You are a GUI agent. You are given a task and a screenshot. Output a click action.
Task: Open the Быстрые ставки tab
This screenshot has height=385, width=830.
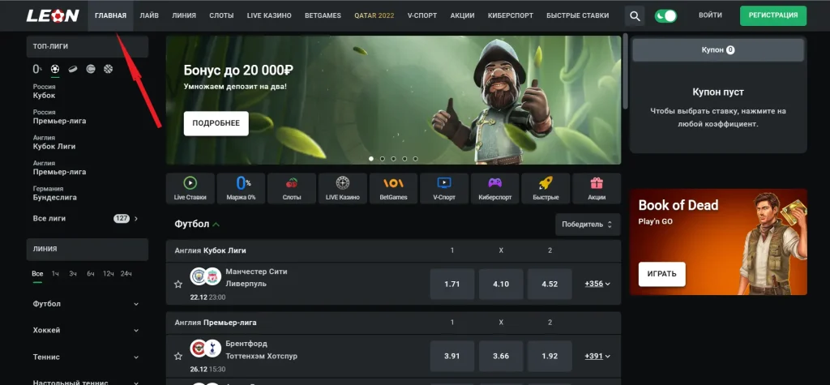[x=577, y=16]
